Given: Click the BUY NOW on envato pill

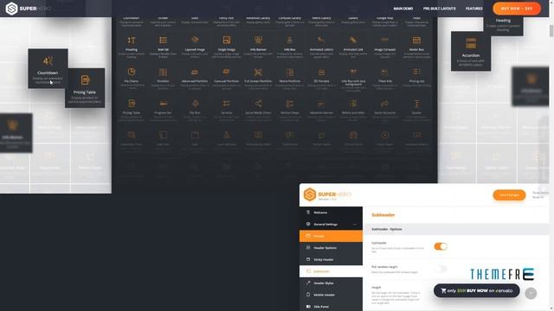Looking at the screenshot, I should pyautogui.click(x=477, y=291).
